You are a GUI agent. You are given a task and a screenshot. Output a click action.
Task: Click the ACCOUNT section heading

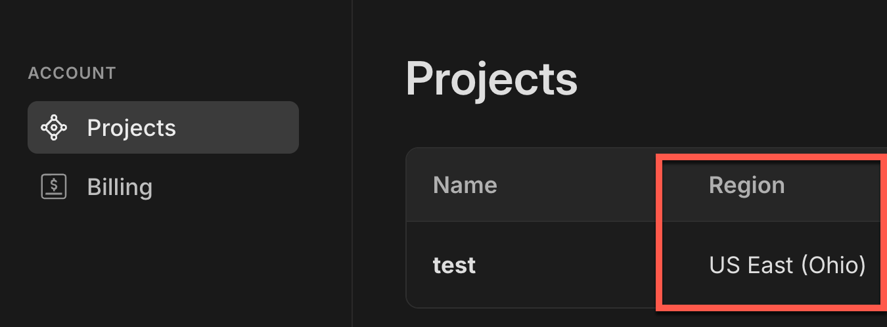[72, 73]
